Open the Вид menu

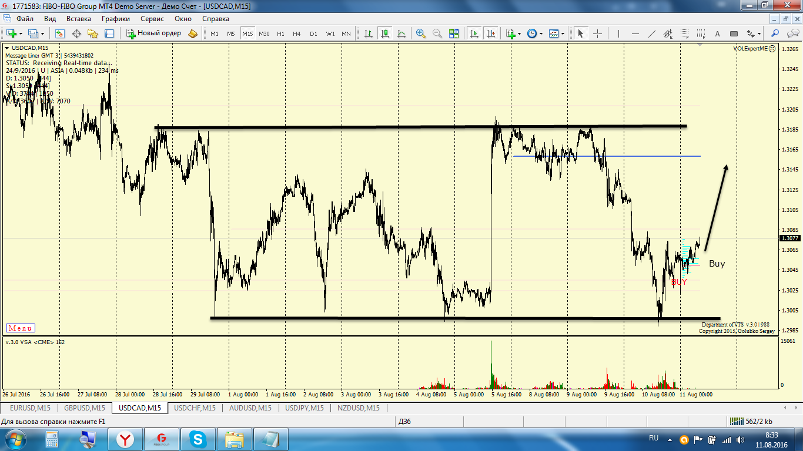click(x=50, y=18)
